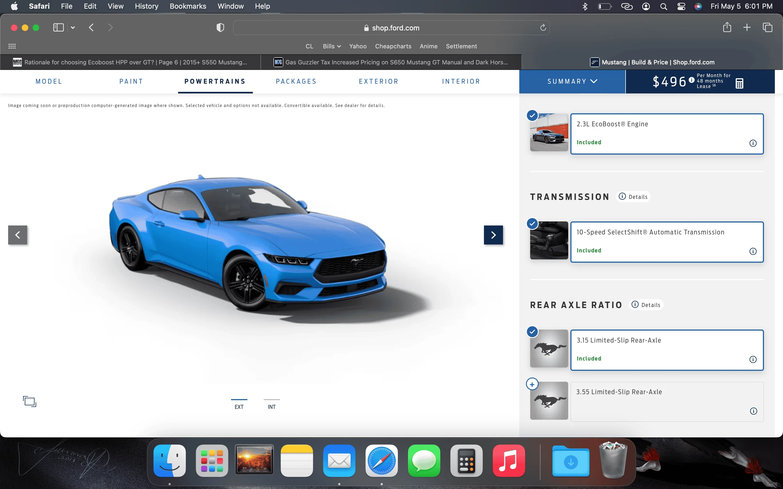Select the 3.55 Limited-Slip Rear-Axle card
Viewport: 783px width, 489px height.
[x=667, y=402]
